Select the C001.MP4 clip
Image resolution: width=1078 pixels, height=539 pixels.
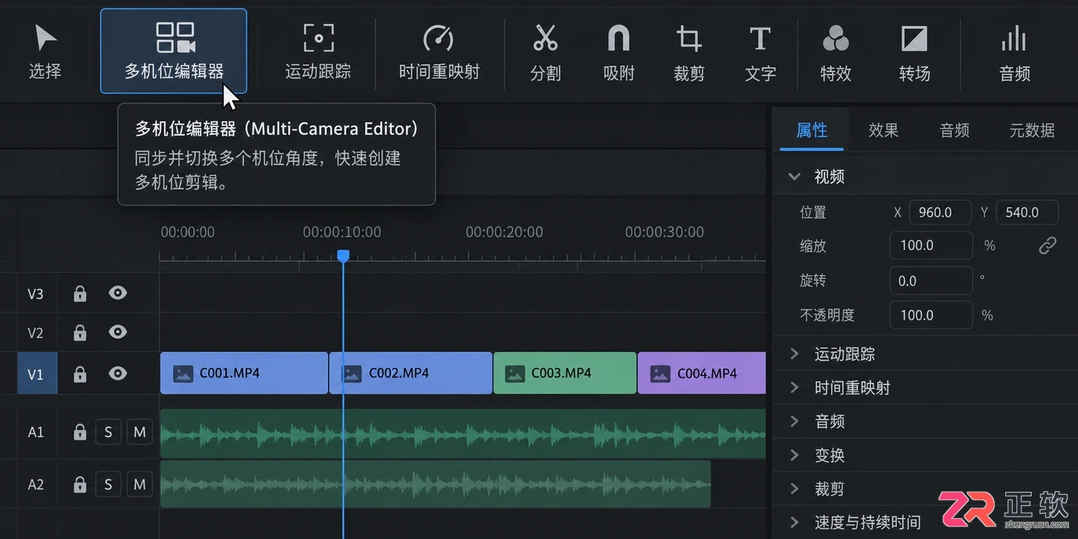244,373
